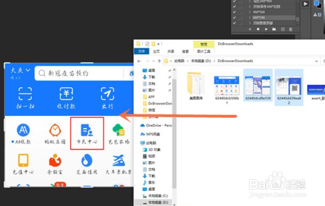Expand the 保存600*比例 action
The width and height of the screenshot is (325, 206).
click(x=250, y=7)
